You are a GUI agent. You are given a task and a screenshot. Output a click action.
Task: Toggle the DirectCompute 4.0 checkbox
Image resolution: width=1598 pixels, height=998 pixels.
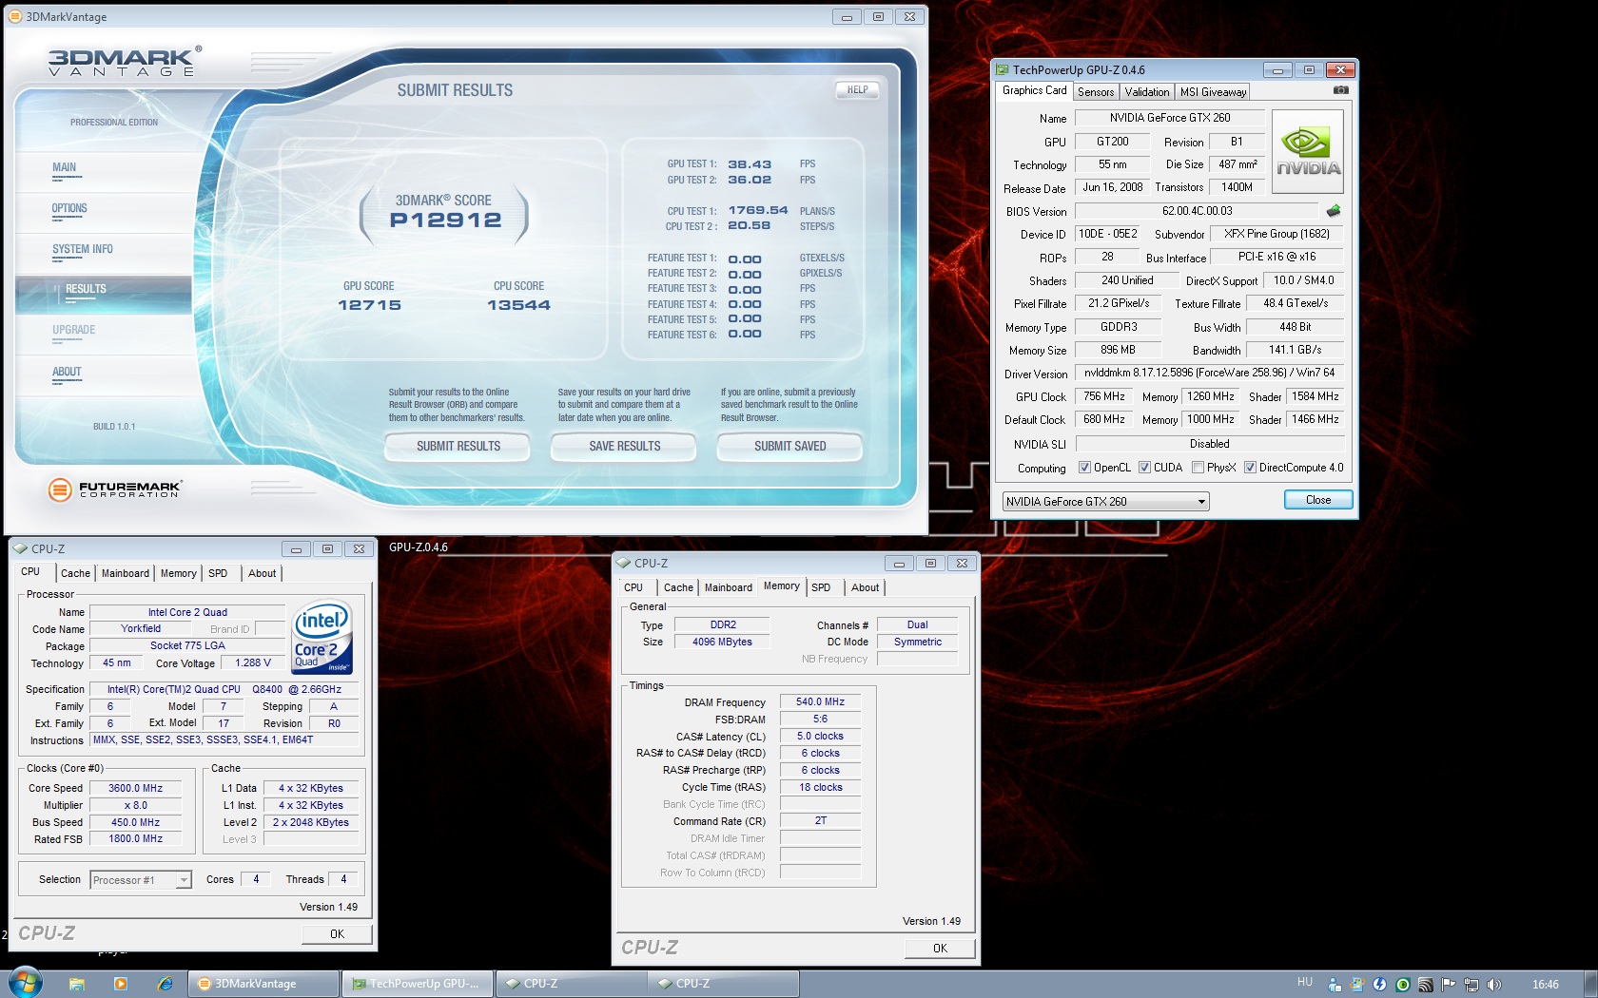point(1250,468)
